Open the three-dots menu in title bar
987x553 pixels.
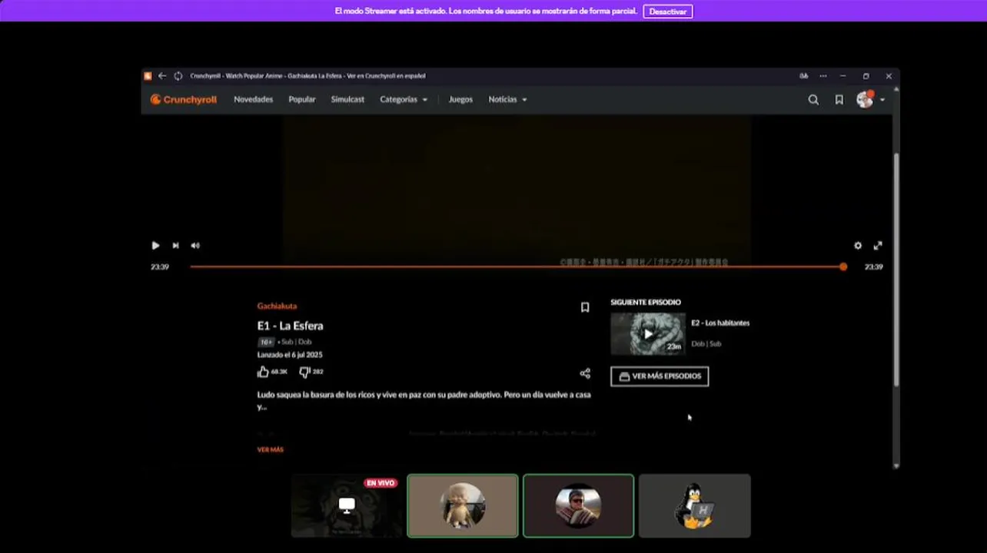(x=822, y=76)
